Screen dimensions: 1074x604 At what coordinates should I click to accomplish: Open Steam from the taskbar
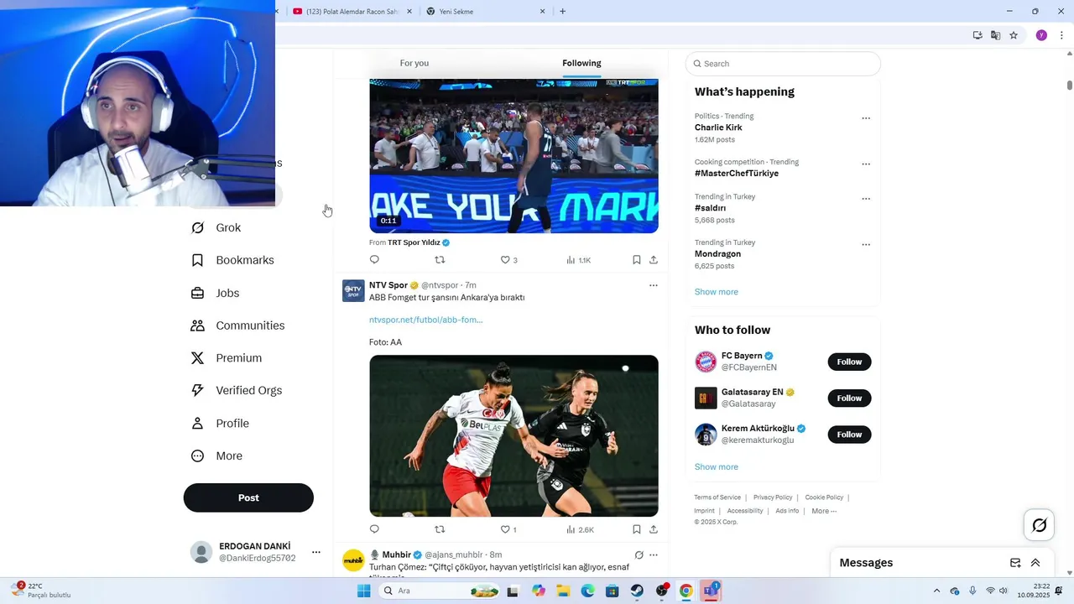637,591
